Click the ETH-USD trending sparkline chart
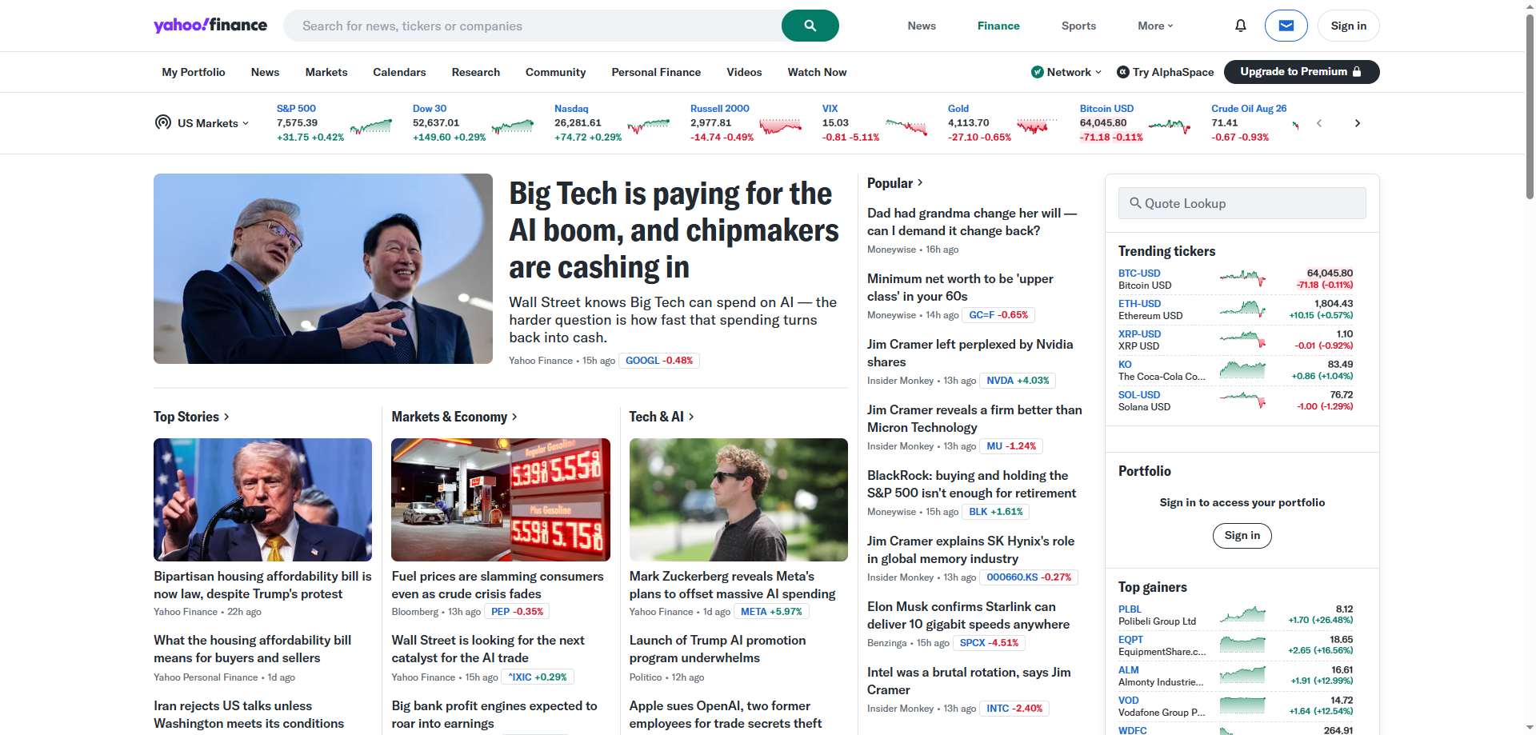1536x735 pixels. (x=1242, y=309)
